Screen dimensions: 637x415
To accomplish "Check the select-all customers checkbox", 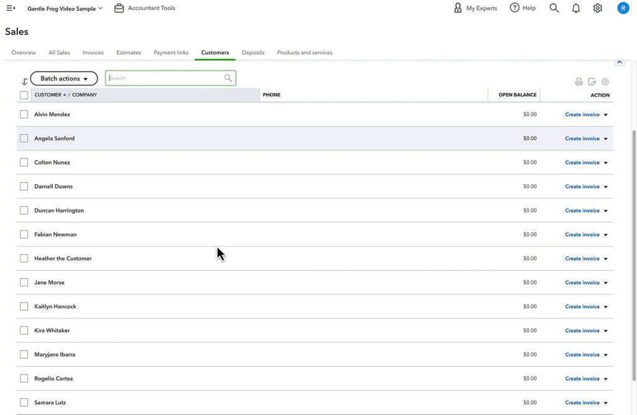I will [23, 95].
